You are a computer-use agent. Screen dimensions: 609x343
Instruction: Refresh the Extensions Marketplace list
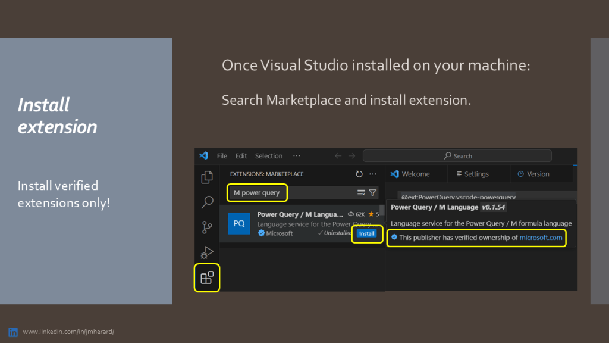pyautogui.click(x=359, y=174)
